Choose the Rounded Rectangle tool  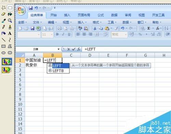pos(10,53)
